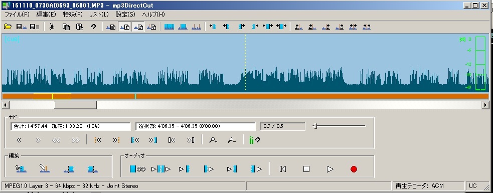The height and width of the screenshot is (193, 493).
Task: Step back with single « navigation button
Action: 19,140
